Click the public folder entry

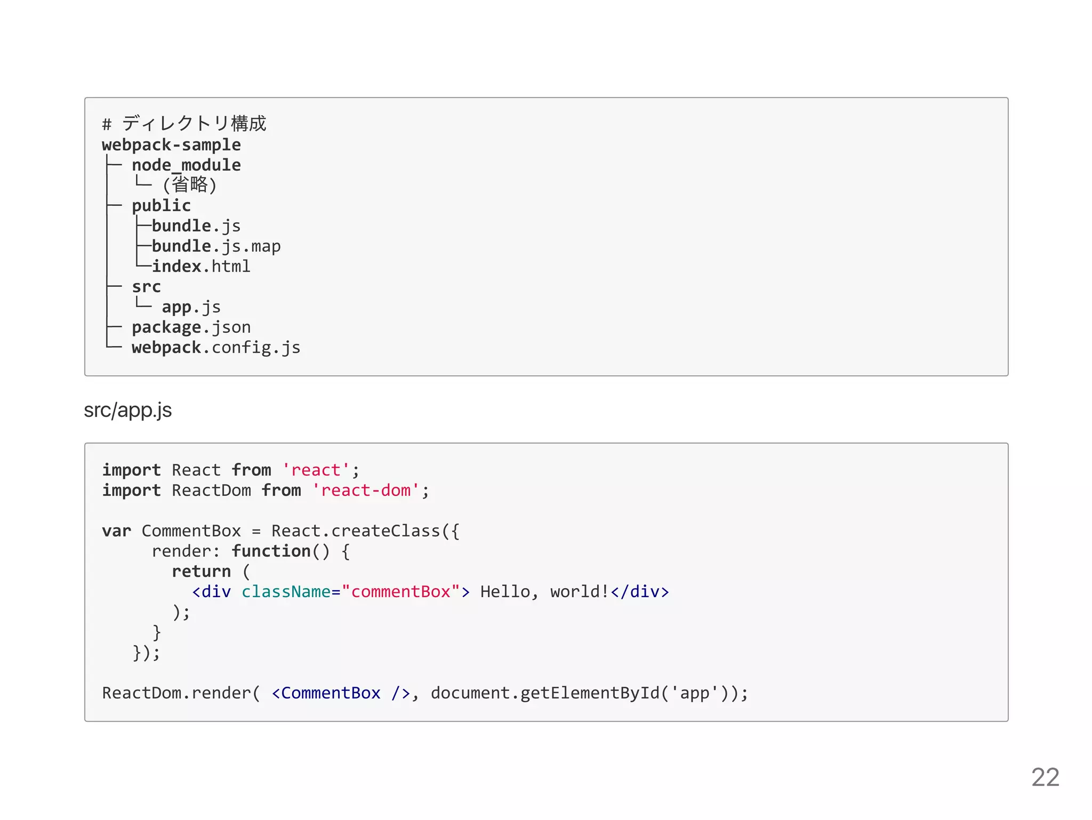point(161,206)
